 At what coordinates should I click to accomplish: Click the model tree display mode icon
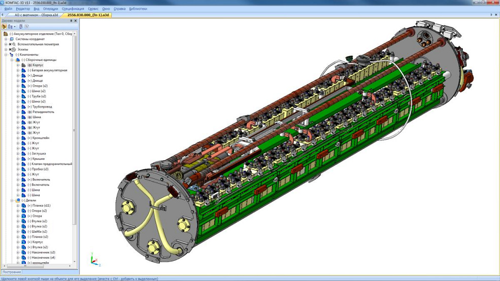[x=4, y=26]
